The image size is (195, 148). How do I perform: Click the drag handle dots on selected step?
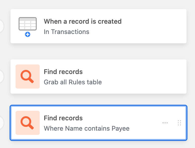click(179, 123)
